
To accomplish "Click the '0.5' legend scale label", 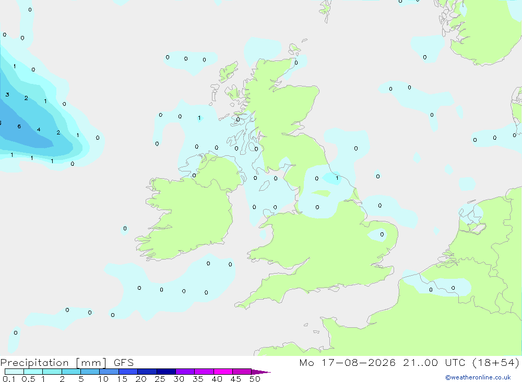I will click(x=28, y=379).
